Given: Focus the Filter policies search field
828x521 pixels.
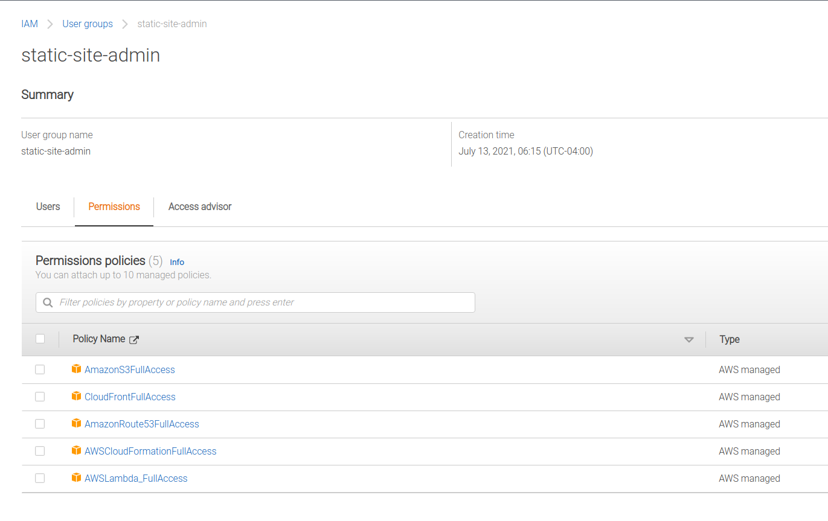Looking at the screenshot, I should click(x=255, y=302).
